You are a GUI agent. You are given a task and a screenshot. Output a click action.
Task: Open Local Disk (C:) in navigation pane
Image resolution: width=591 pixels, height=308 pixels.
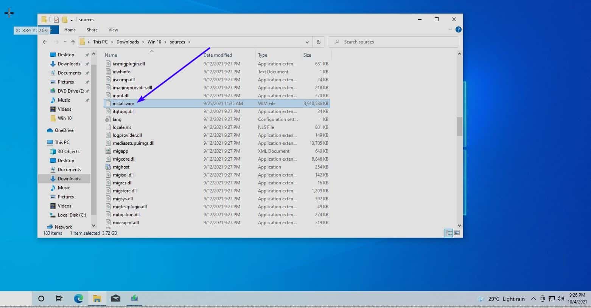[72, 215]
